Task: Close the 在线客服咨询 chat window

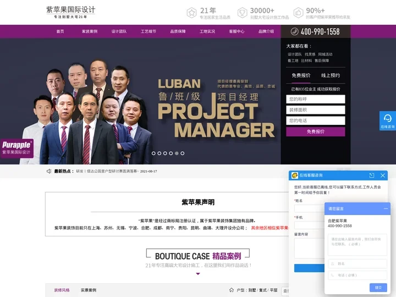Action: coord(383,175)
